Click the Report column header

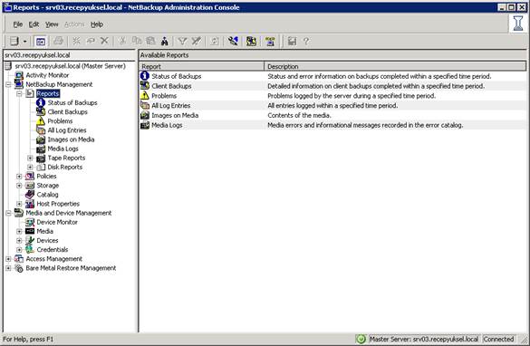pyautogui.click(x=201, y=66)
